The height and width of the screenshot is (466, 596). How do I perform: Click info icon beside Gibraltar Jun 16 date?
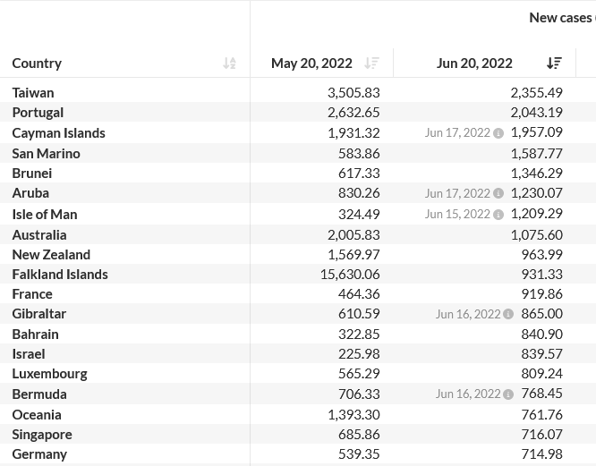[508, 314]
